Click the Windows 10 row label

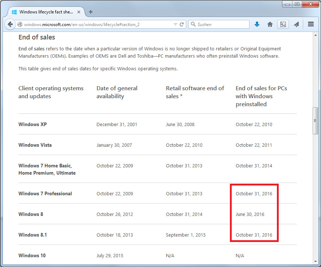click(x=32, y=255)
